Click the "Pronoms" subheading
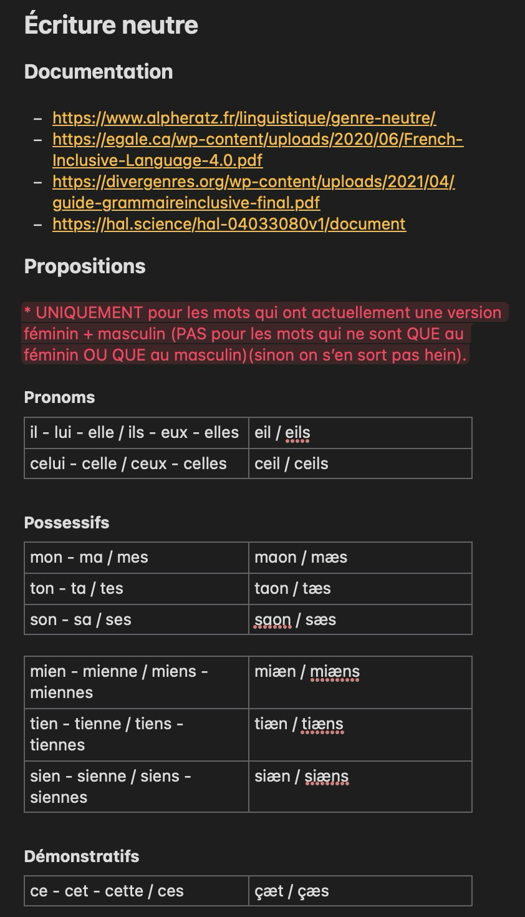Viewport: 525px width, 917px height. click(59, 397)
